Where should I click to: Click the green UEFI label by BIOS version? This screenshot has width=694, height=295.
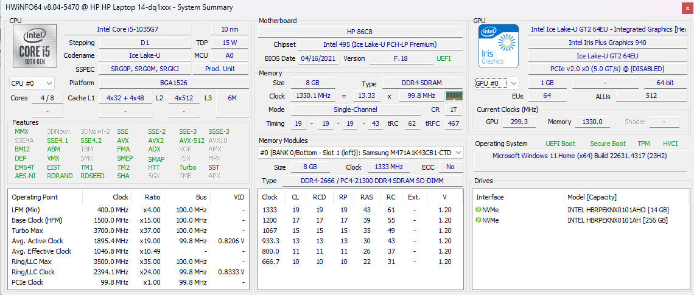444,58
